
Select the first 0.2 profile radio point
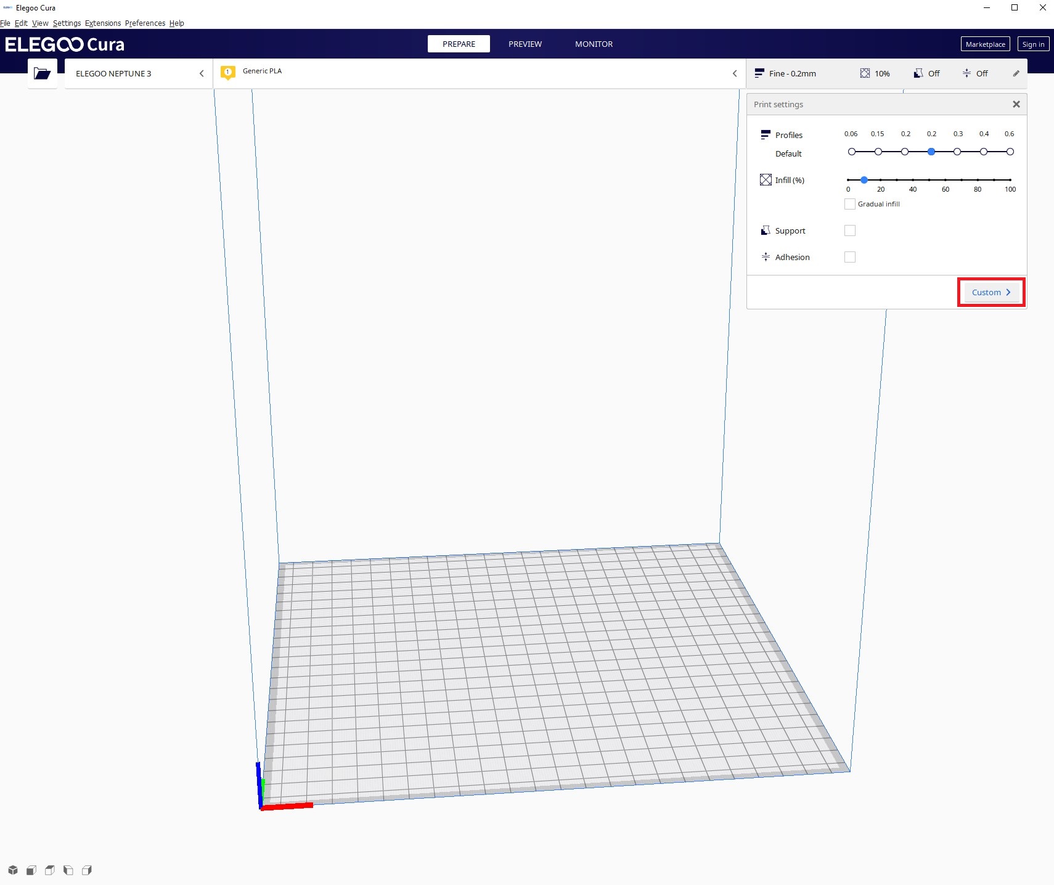click(x=905, y=152)
